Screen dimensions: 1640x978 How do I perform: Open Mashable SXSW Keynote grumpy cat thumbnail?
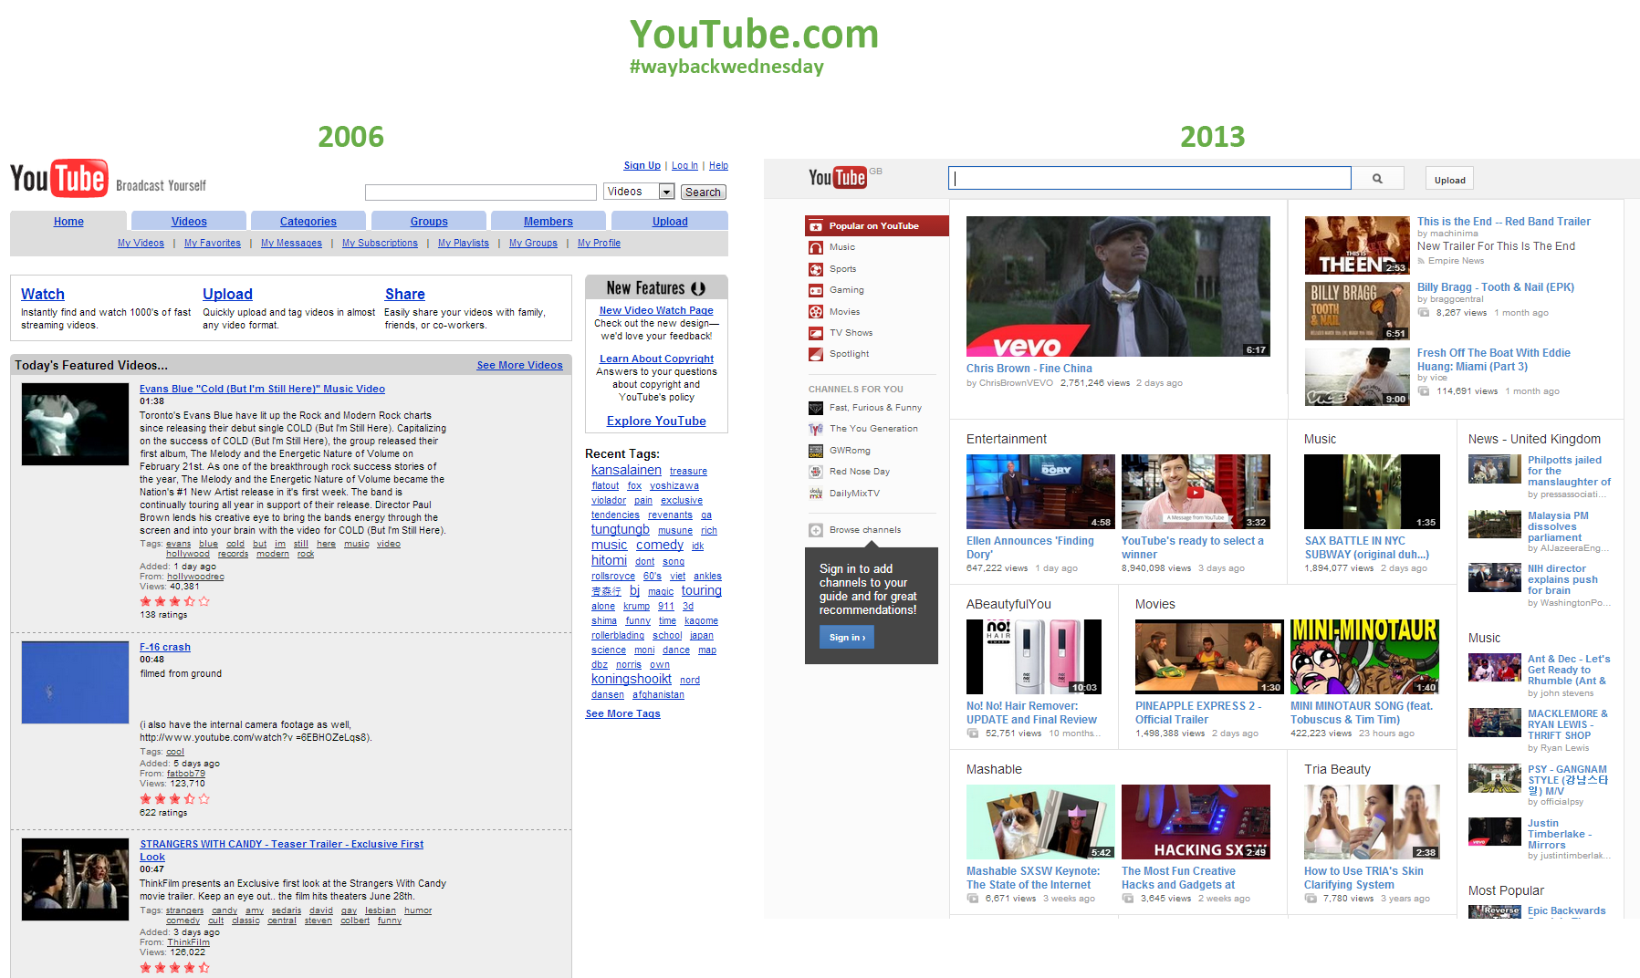(x=1040, y=822)
